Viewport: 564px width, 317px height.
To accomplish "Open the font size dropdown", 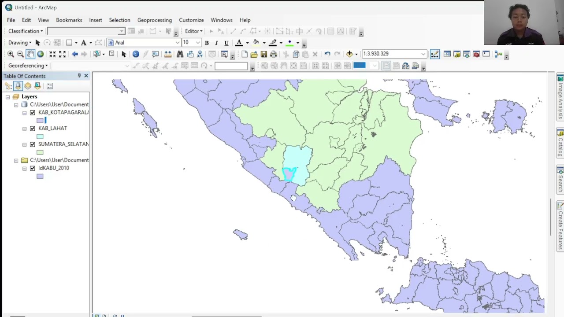I will 198,43.
